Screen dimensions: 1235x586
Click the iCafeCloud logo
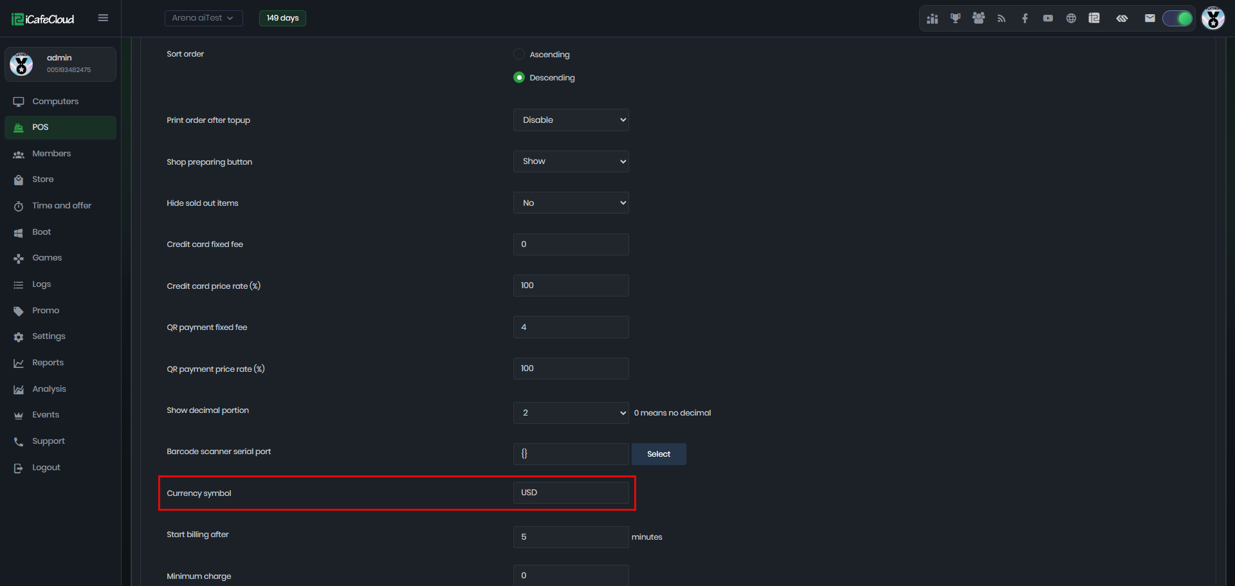42,19
